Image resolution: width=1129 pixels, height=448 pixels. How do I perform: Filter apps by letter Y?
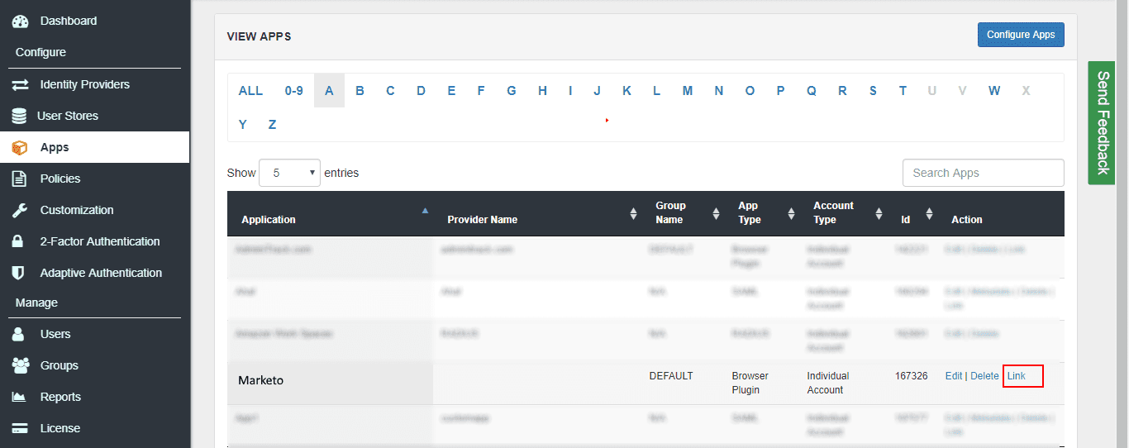[242, 125]
